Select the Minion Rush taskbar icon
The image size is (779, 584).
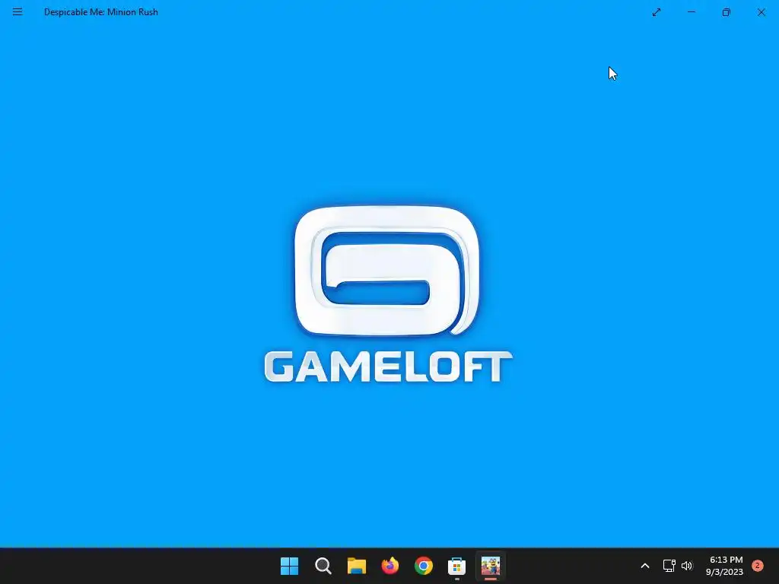(x=491, y=566)
